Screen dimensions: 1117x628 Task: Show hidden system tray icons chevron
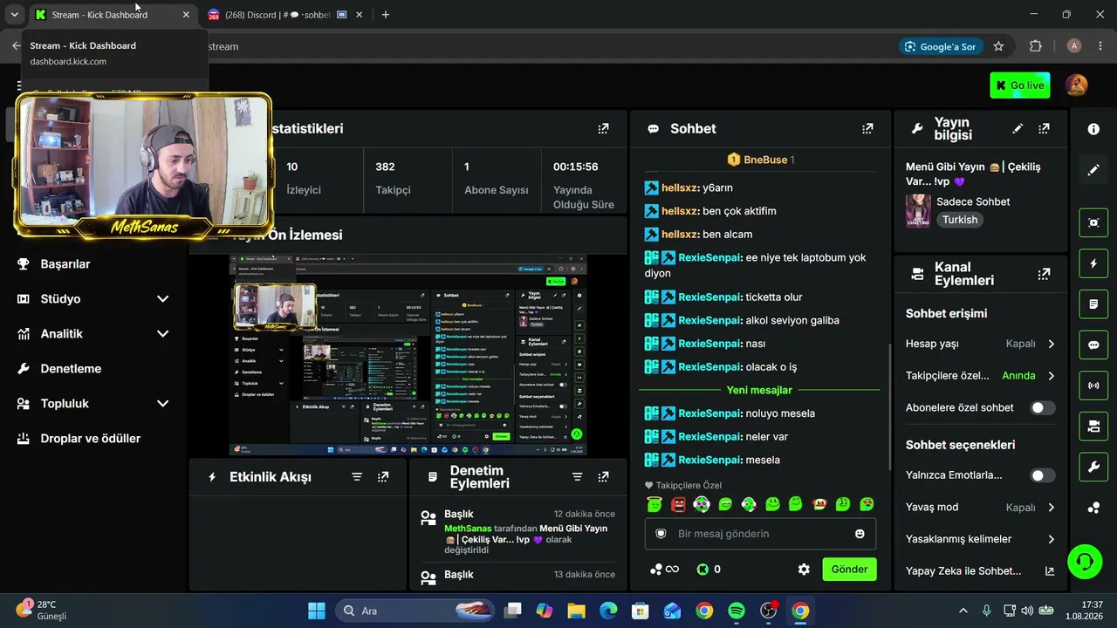[x=963, y=611]
